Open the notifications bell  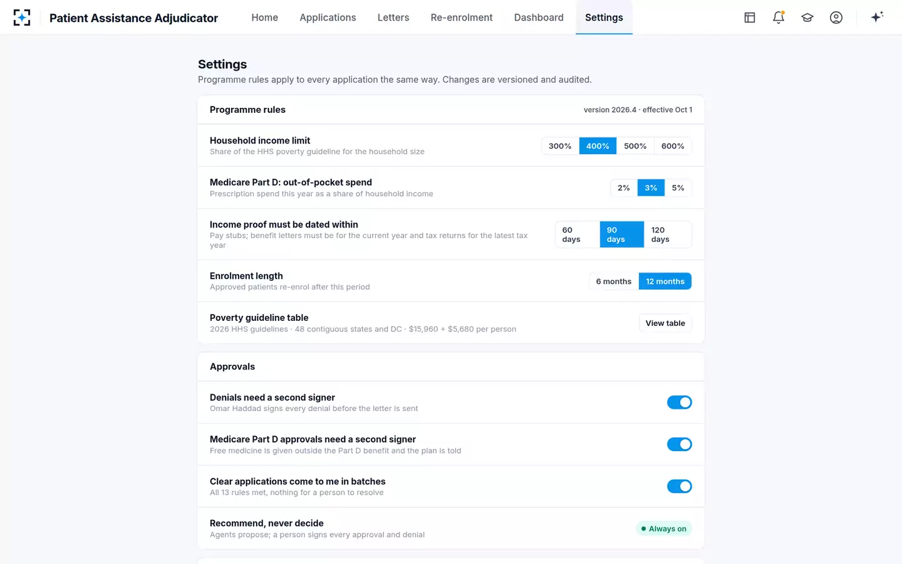(x=779, y=18)
